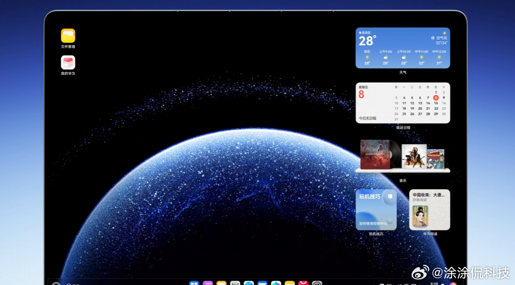Tap the 晴 空气优 air quality text
515x285 pixels.
pyautogui.click(x=439, y=38)
